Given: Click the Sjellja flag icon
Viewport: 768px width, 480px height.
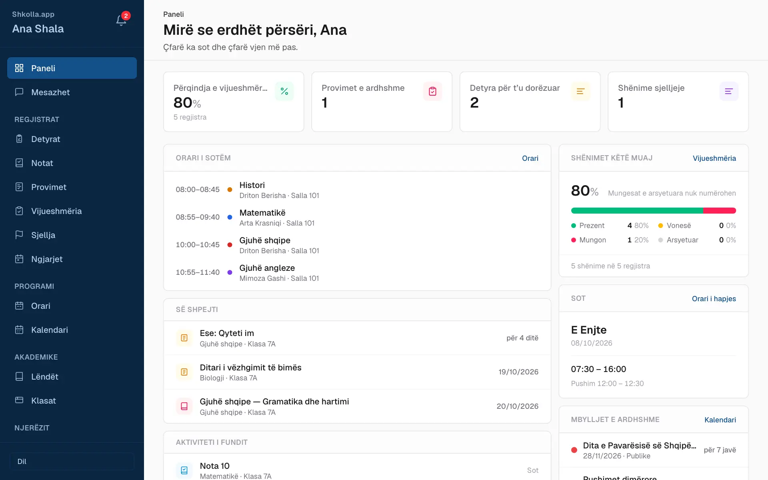Looking at the screenshot, I should coord(19,235).
